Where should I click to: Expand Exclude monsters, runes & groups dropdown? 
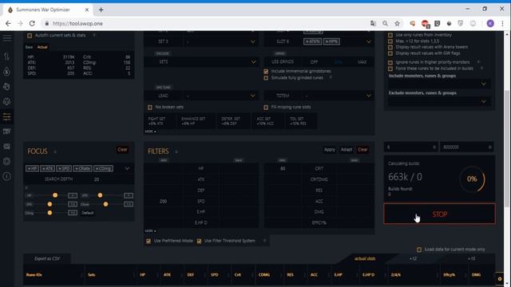click(x=439, y=101)
